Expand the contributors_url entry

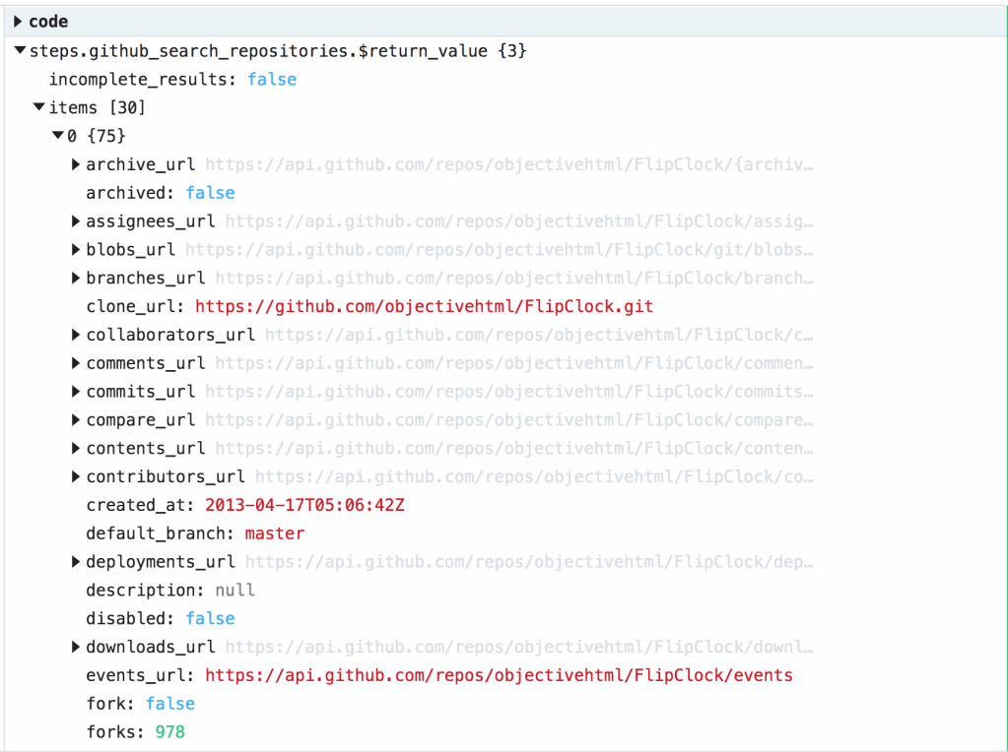(77, 476)
